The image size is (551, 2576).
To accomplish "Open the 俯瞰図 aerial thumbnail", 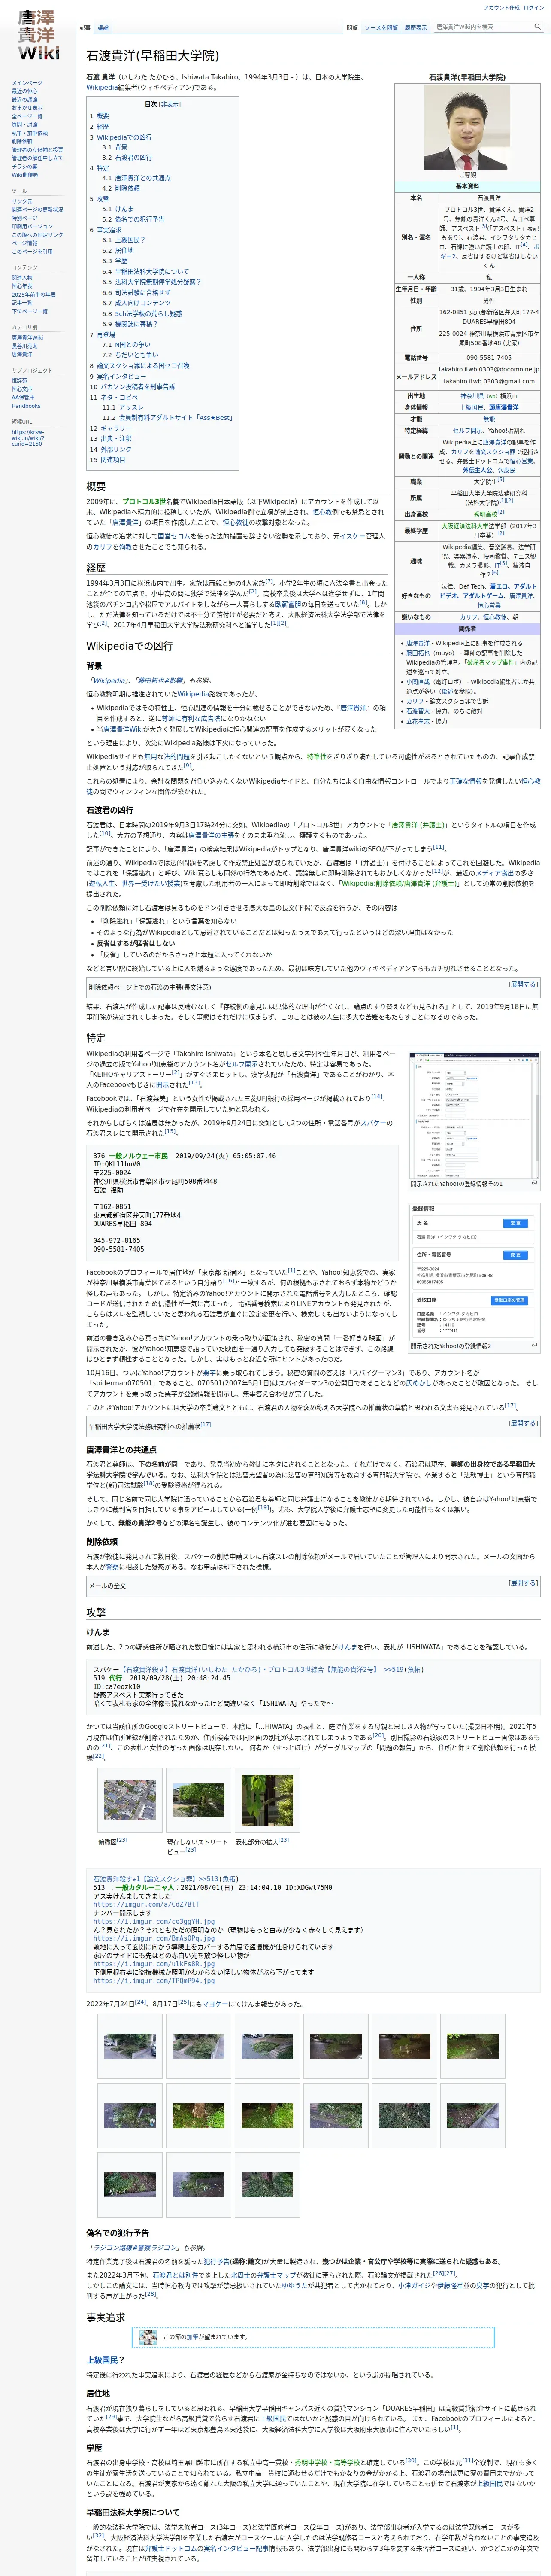I will pyautogui.click(x=130, y=1800).
